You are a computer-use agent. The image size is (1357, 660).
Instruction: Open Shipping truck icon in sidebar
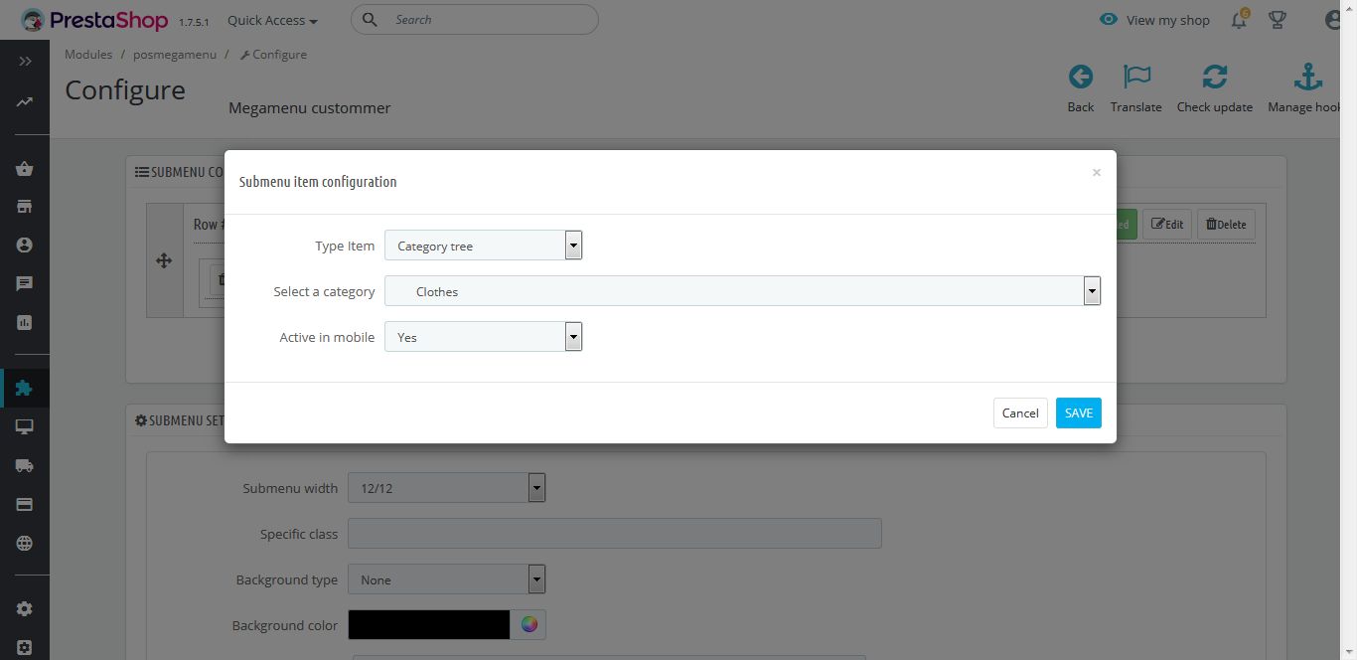pos(25,465)
